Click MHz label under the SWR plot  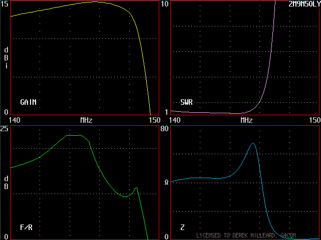coord(246,120)
